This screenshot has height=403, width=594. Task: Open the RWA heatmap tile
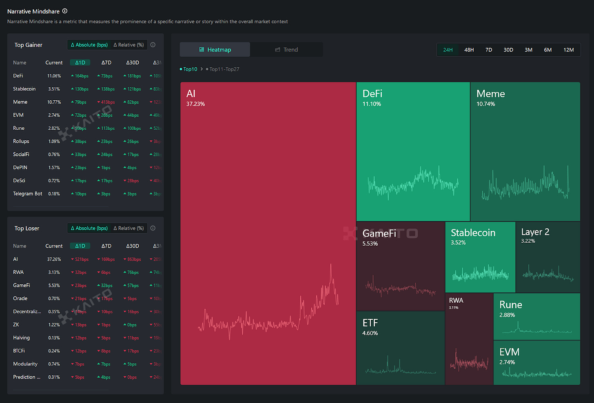click(469, 339)
